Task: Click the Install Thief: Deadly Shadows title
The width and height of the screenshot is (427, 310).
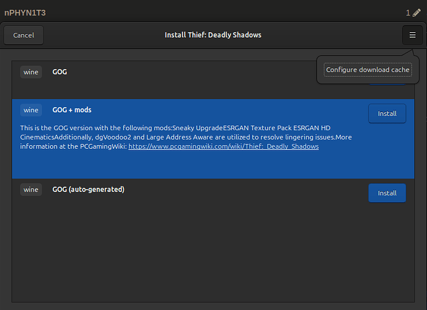Action: point(213,35)
